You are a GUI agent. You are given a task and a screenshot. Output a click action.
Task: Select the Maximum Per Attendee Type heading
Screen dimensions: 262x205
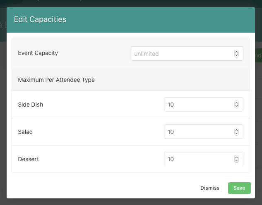tap(56, 80)
